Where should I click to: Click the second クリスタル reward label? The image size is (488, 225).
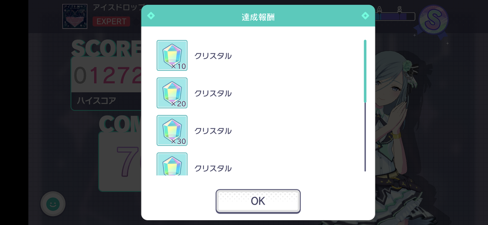(213, 93)
